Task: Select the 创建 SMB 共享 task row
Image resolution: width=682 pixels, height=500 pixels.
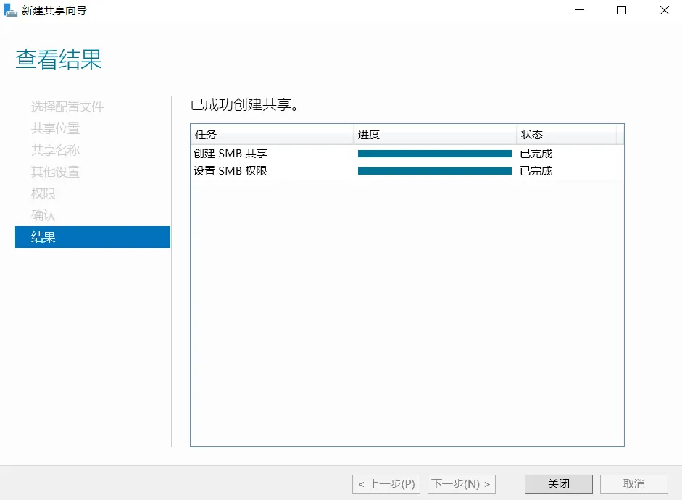Action: point(230,154)
